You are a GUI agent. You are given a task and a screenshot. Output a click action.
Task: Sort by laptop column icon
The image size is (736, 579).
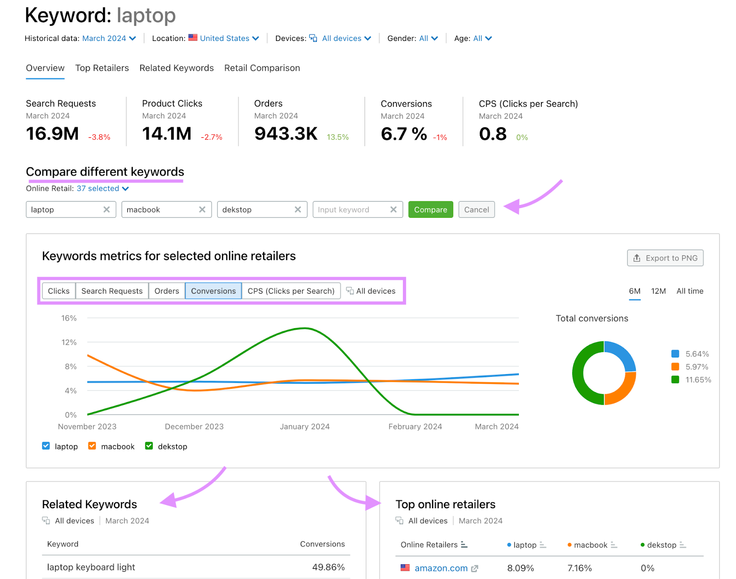[543, 545]
